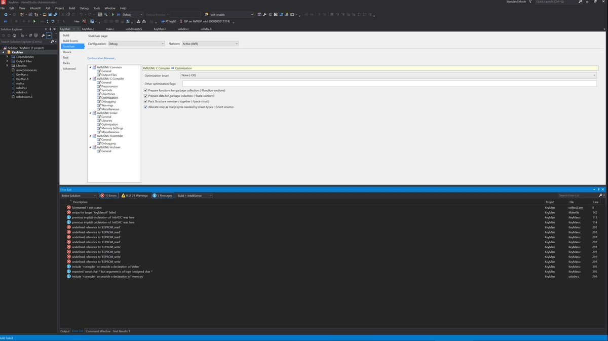608x341 pixels.
Task: Click the Start Without Debugging play icon
Action: [x=113, y=14]
